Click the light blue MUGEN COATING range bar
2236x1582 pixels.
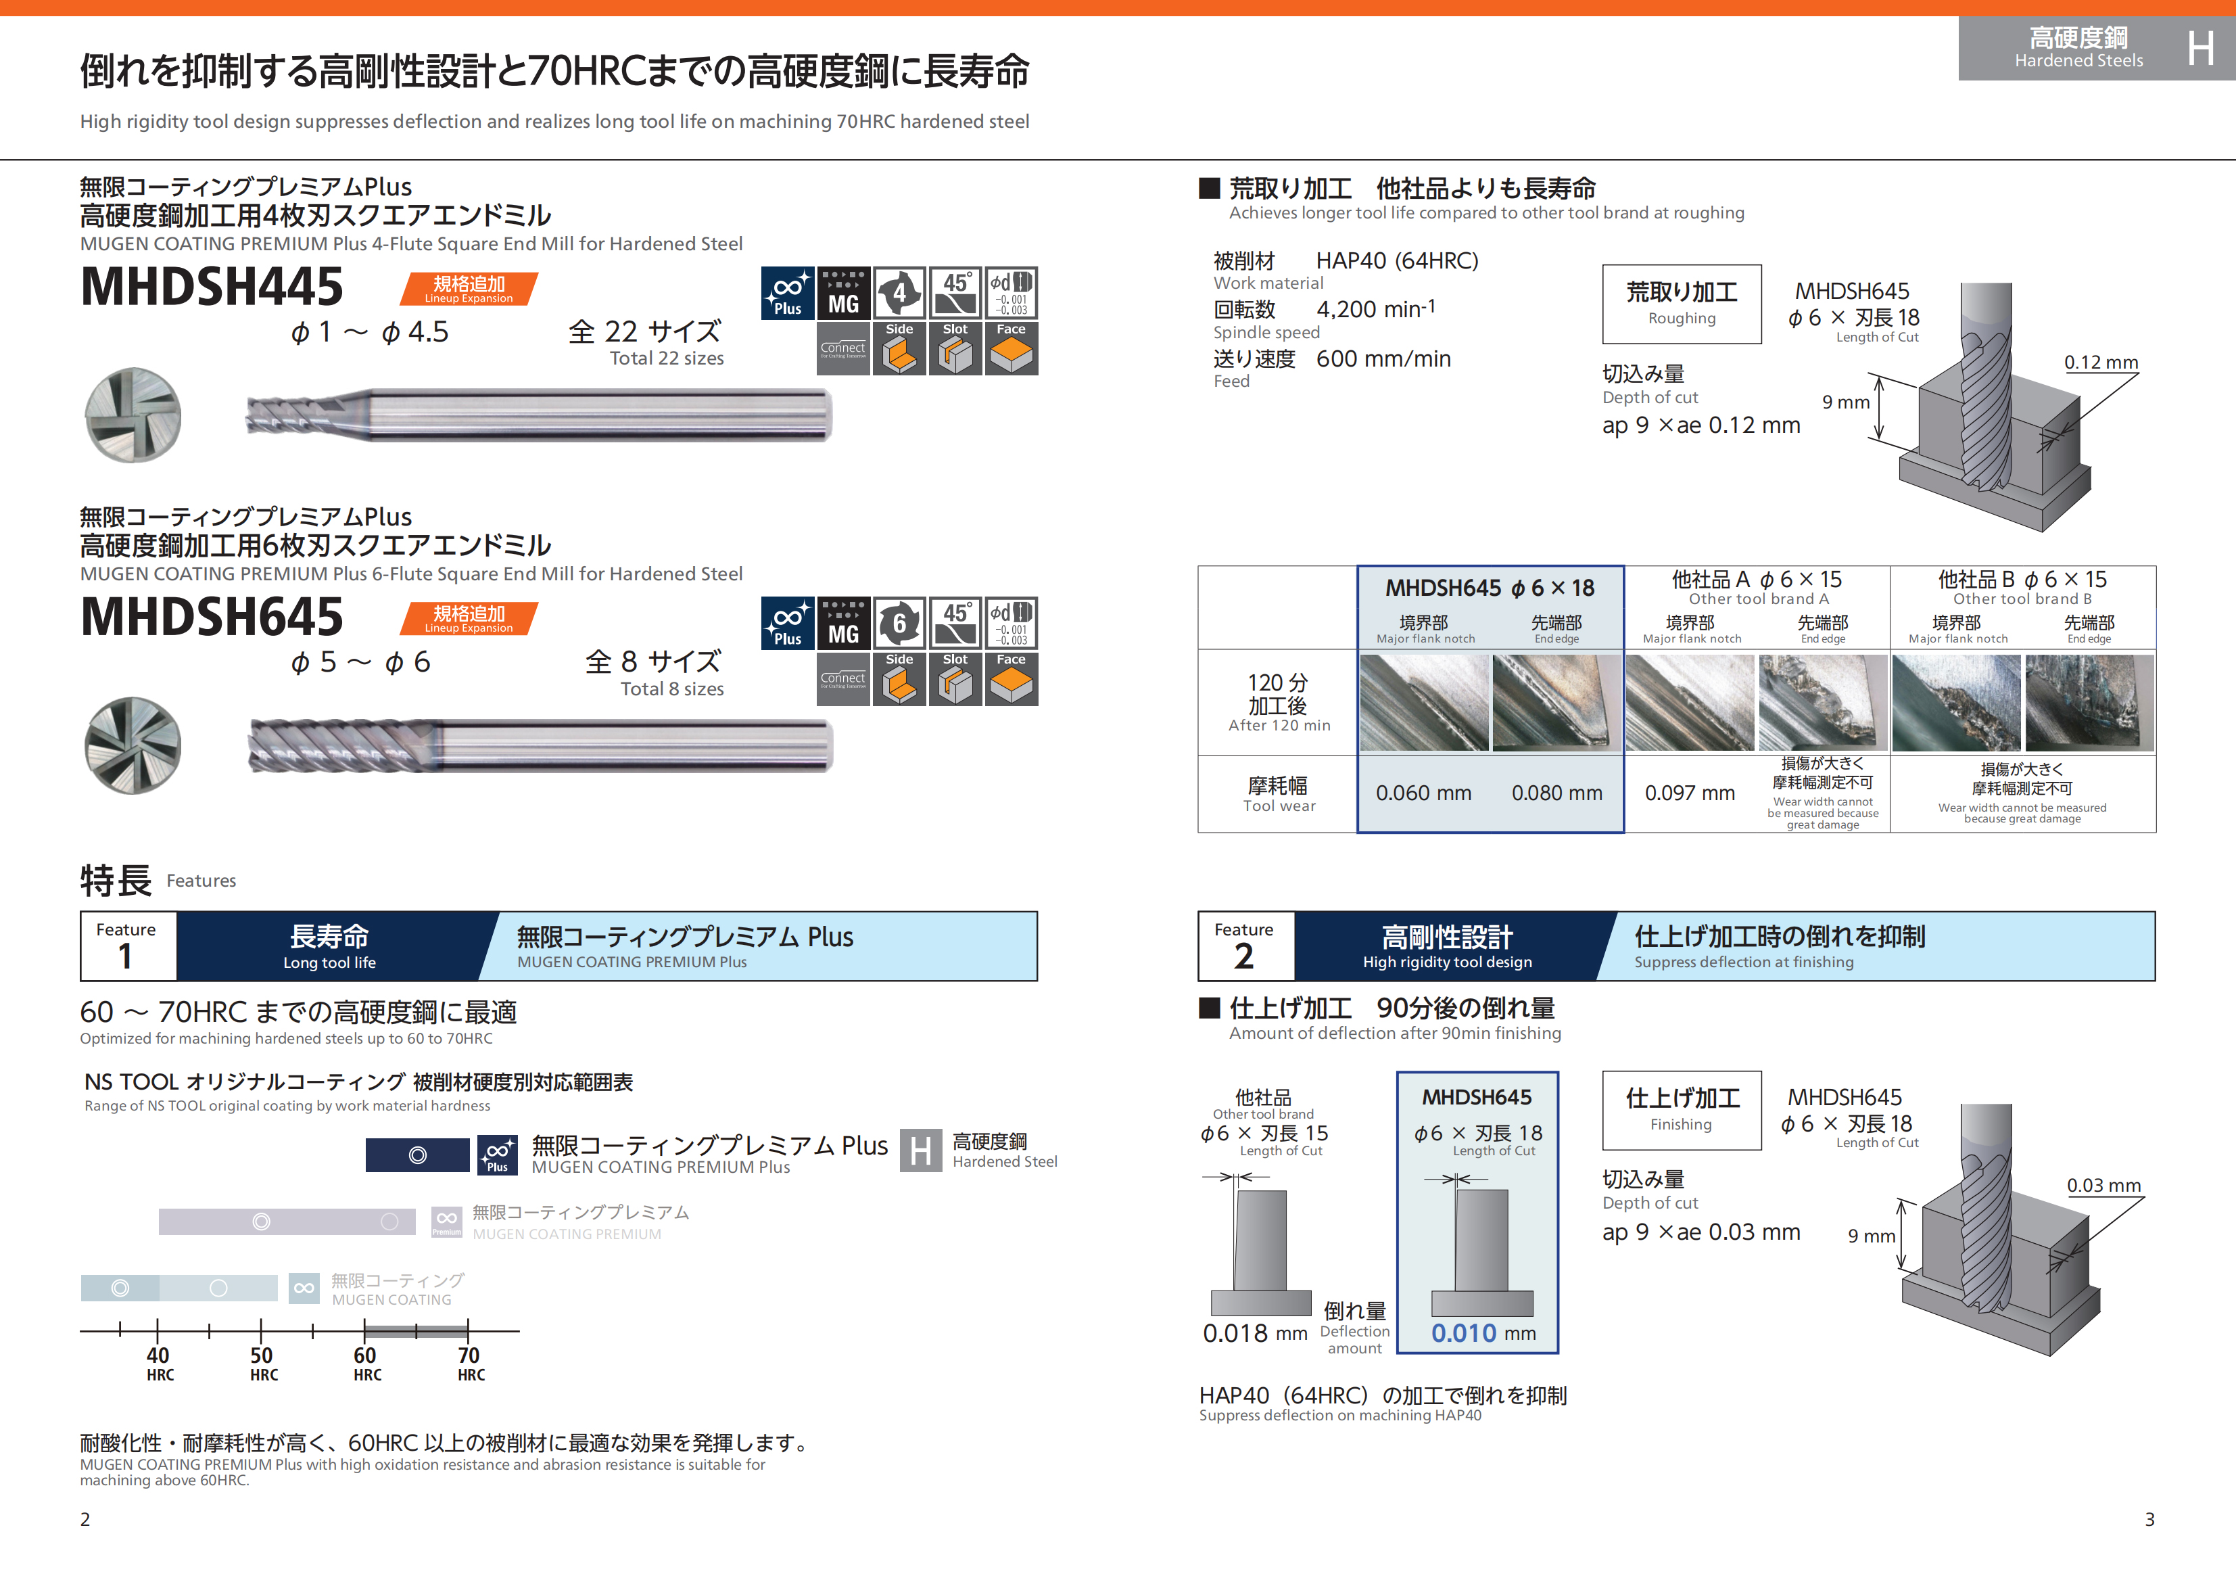tap(179, 1288)
